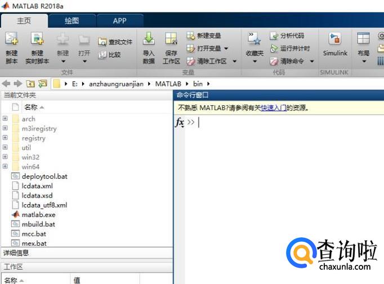
Task: Select lcdata_utf8.xml file
Action: point(44,205)
